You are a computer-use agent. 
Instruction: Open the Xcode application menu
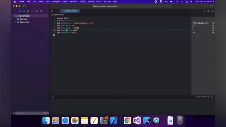click(21, 1)
